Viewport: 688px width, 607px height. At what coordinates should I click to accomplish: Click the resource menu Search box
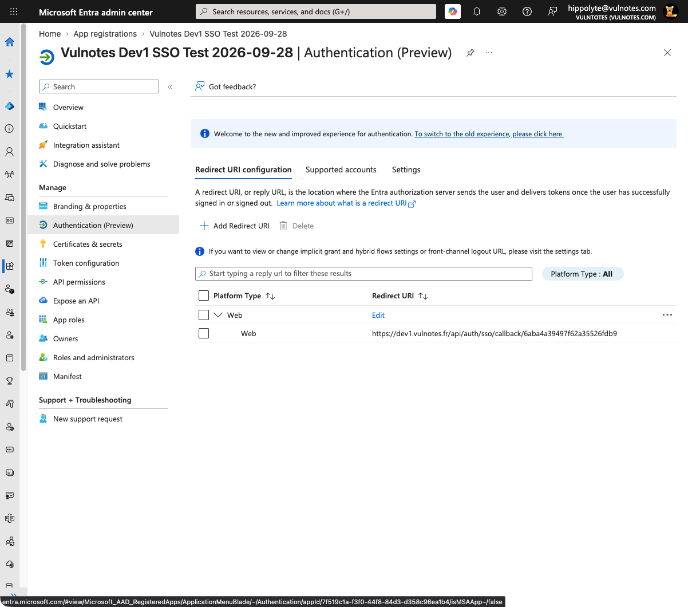(99, 86)
